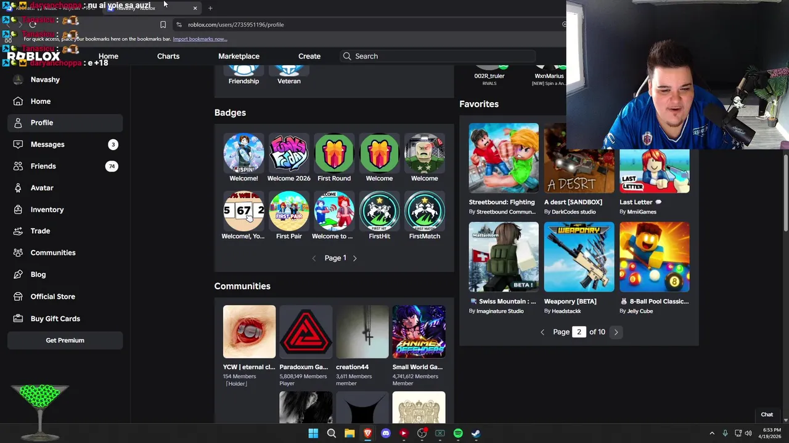Click the Navashy avatar icon

[x=18, y=79]
